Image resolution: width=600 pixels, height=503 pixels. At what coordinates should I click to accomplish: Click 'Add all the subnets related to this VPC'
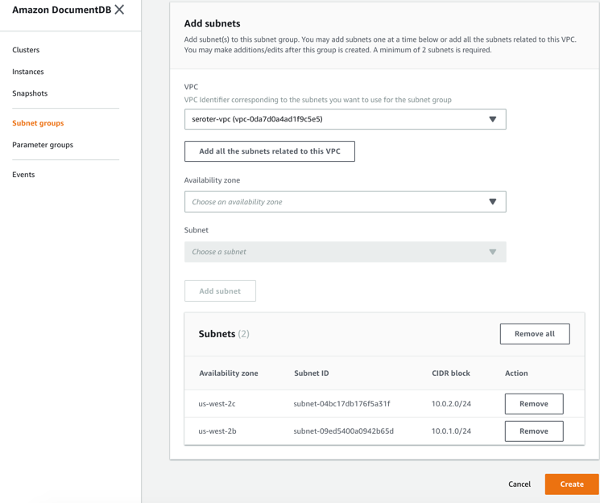270,151
